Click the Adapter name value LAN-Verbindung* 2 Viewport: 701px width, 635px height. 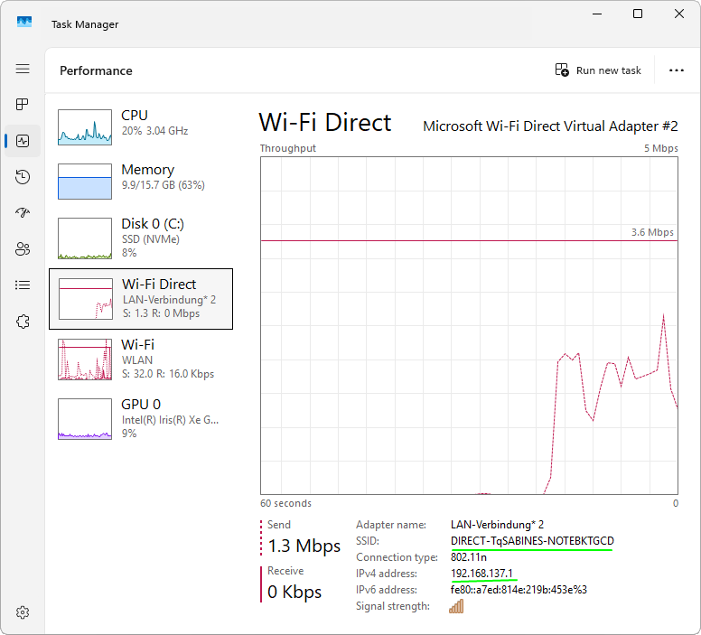pos(497,525)
